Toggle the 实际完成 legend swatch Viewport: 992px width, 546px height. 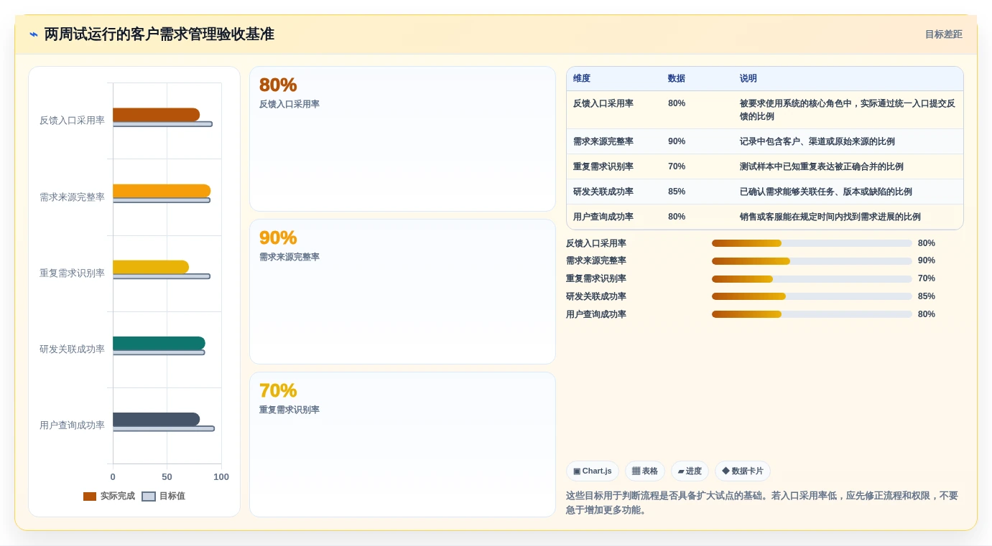[90, 496]
